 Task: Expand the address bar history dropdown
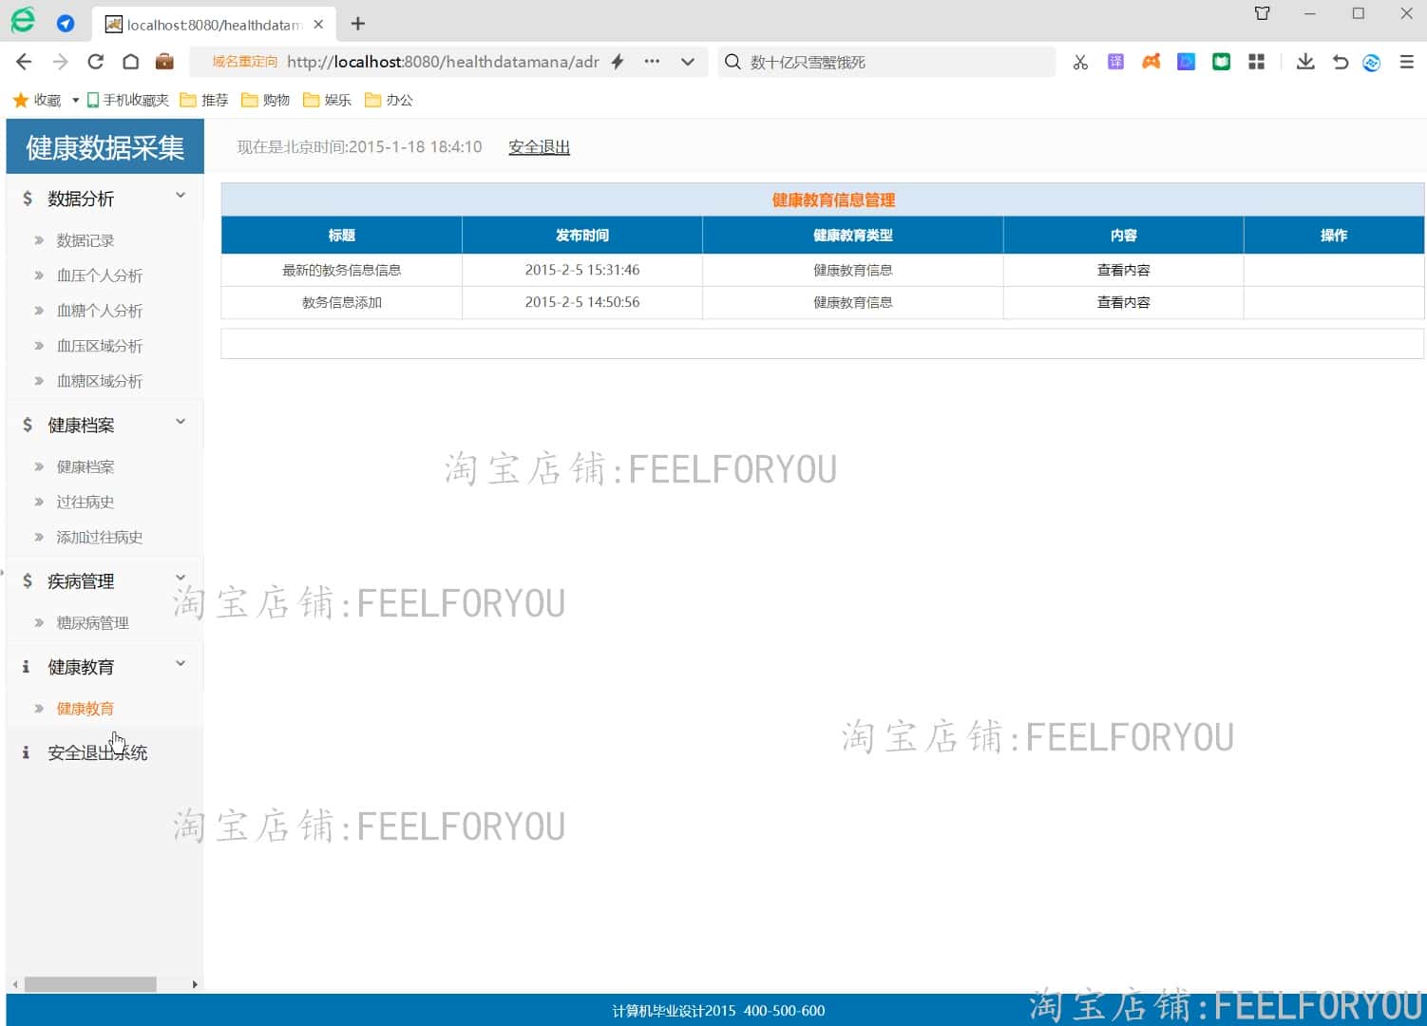688,62
